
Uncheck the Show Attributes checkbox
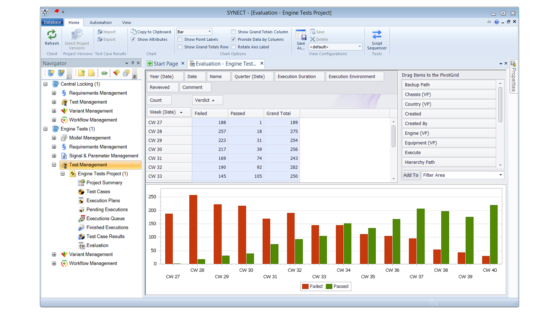[133, 39]
